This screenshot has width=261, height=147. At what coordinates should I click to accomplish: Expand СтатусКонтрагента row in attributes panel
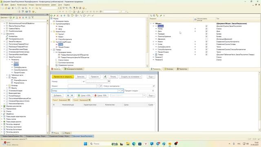tap(153, 49)
